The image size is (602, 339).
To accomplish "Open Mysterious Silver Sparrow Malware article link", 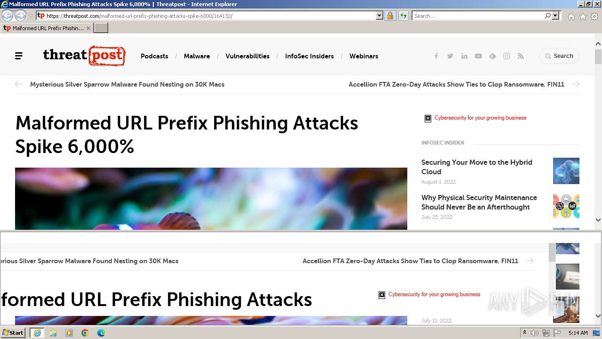I will point(127,84).
